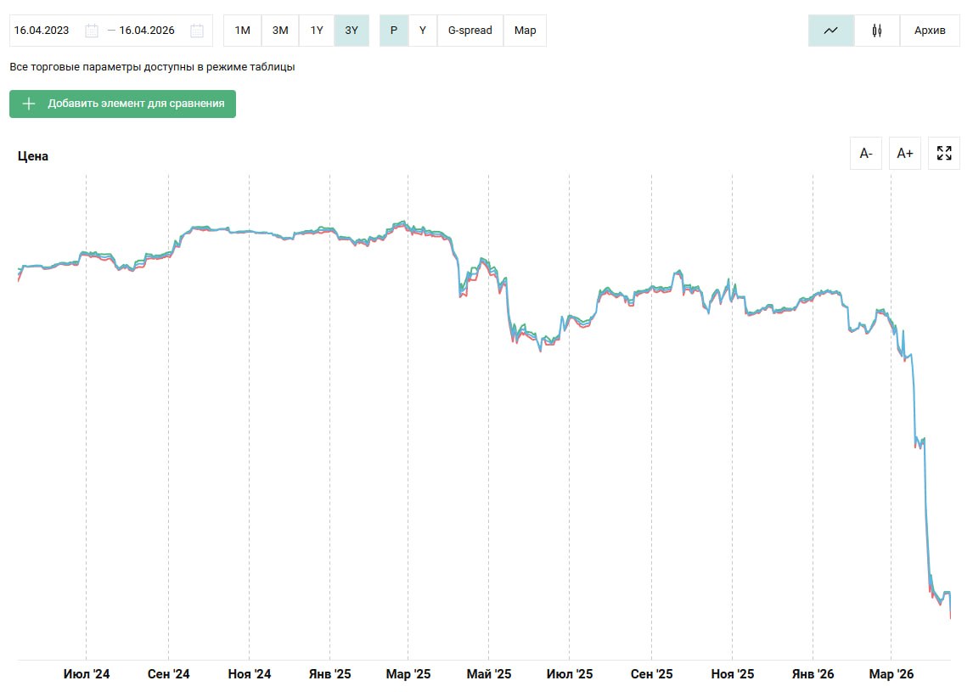The height and width of the screenshot is (692, 973).
Task: Edit the end date field 16.04.2026
Action: point(147,31)
